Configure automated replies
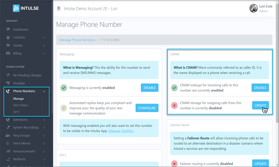The width and height of the screenshot is (279, 167). click(x=147, y=108)
